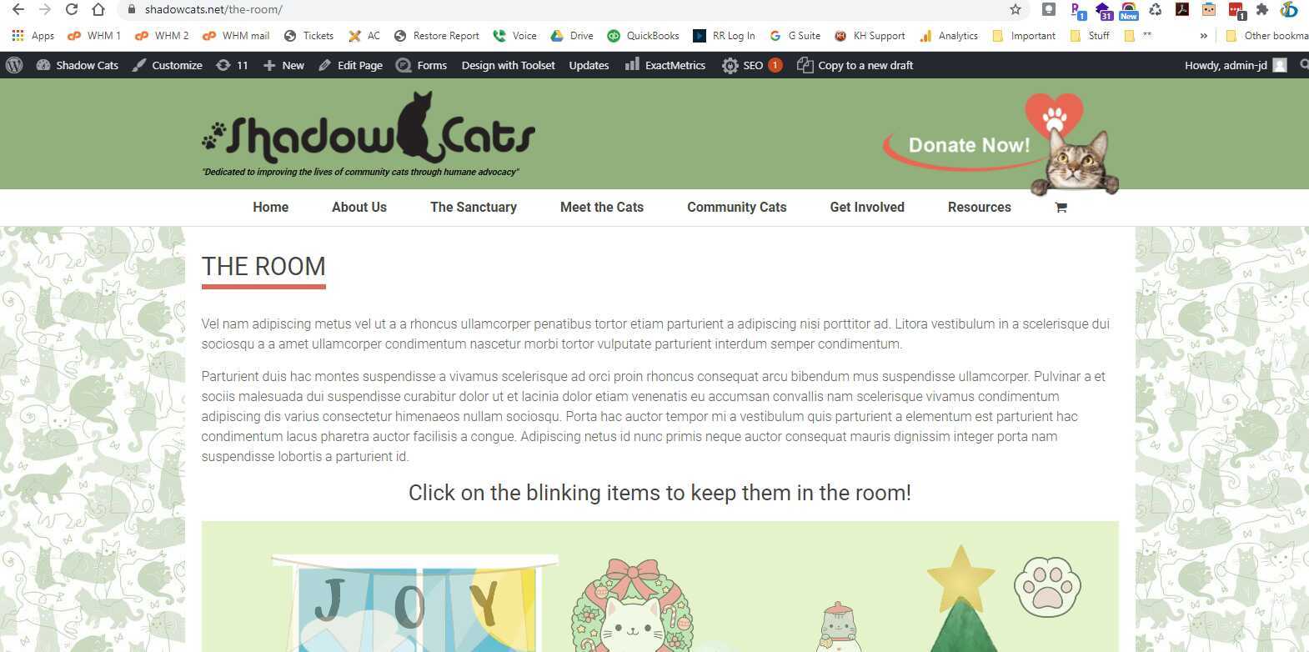Click the Shadow Cats site logo
Viewport: 1309px width, 652px height.
[x=369, y=133]
